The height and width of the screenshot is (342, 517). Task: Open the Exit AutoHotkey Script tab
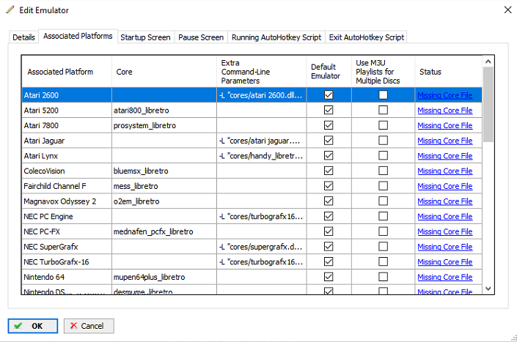pyautogui.click(x=367, y=37)
